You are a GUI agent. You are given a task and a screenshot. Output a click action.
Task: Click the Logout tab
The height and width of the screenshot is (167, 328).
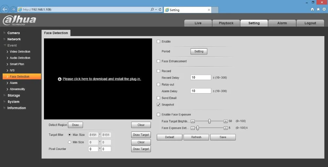coord(310,23)
